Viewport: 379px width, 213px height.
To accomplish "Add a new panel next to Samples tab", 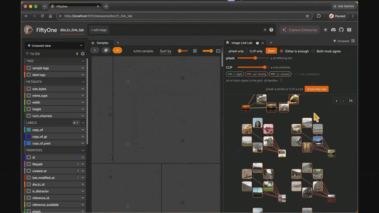I will point(118,43).
